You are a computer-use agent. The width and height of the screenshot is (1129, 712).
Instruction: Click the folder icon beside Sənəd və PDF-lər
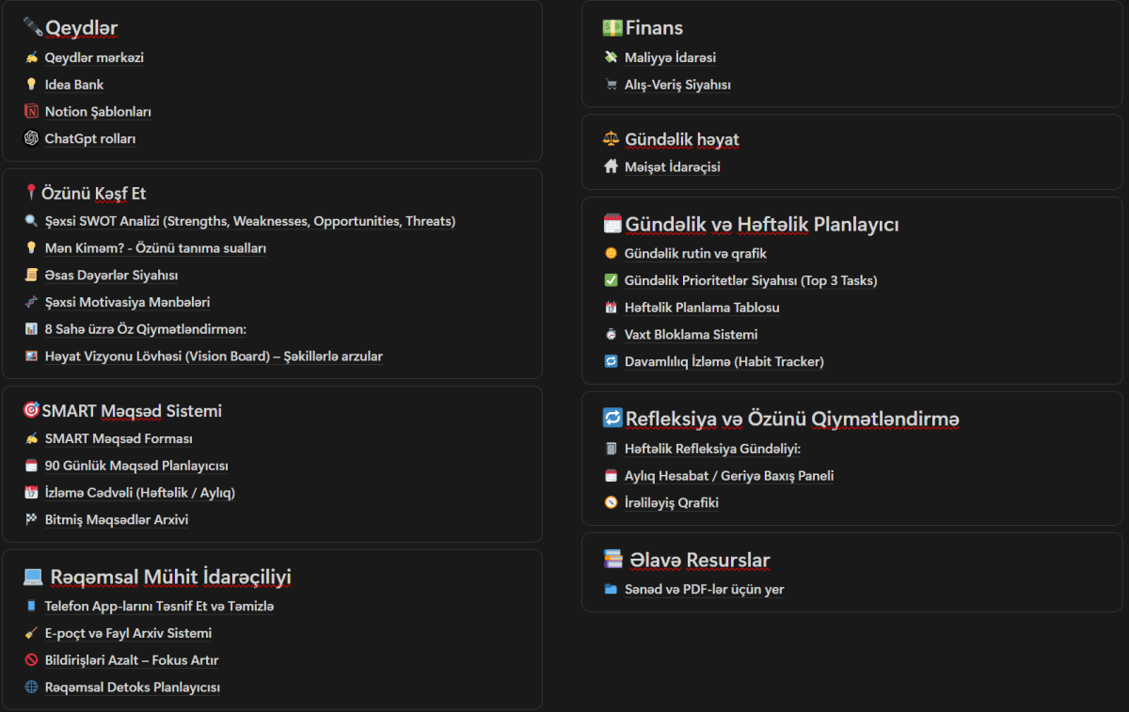coord(611,590)
